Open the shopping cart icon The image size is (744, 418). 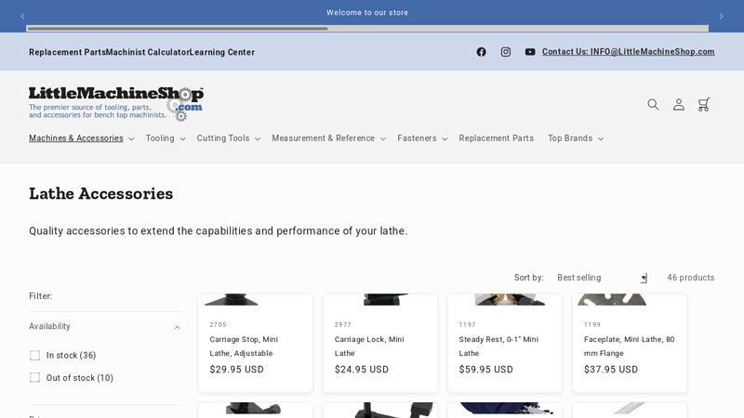coord(704,105)
